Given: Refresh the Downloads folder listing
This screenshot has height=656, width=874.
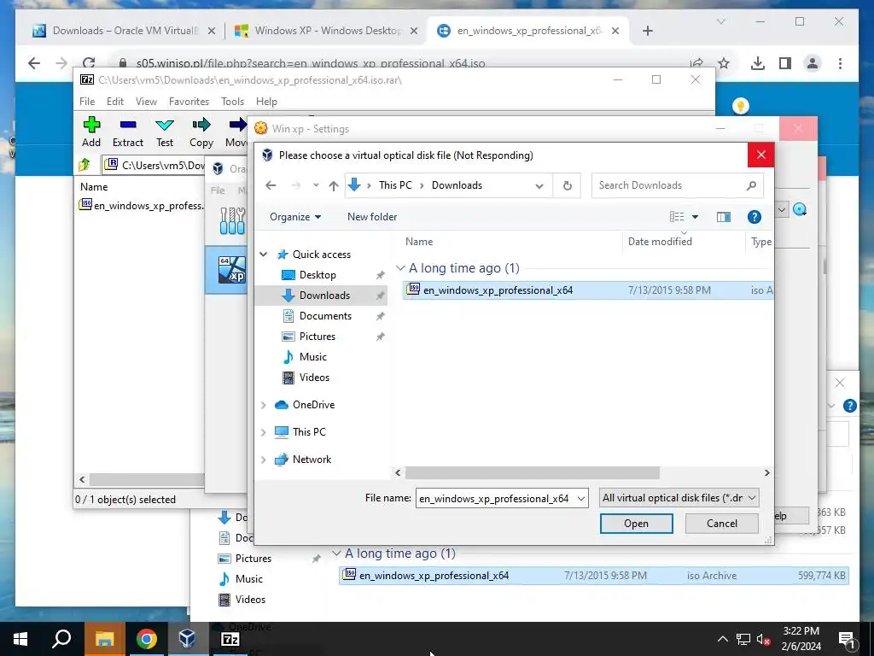Looking at the screenshot, I should click(567, 185).
